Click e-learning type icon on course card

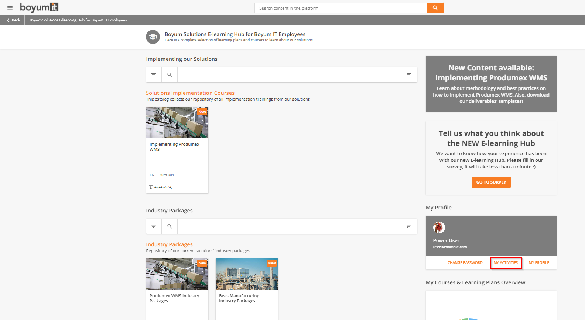tap(151, 187)
